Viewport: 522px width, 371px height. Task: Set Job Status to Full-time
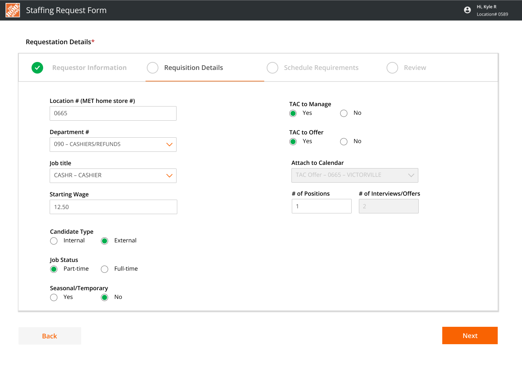(x=104, y=269)
